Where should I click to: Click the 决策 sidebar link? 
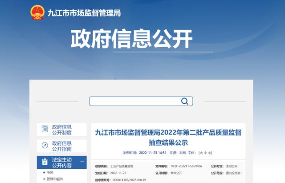coord(50,172)
